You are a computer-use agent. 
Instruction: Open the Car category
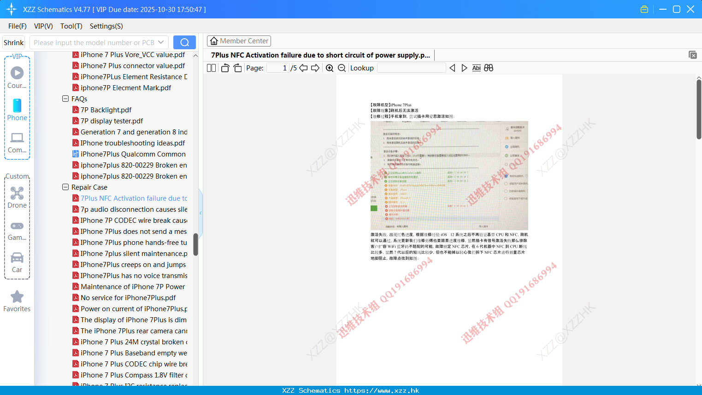pyautogui.click(x=17, y=262)
